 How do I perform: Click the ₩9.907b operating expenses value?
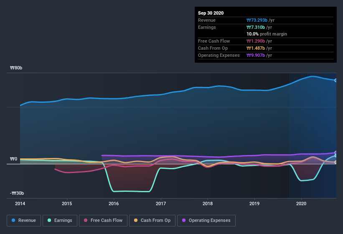[x=256, y=55]
